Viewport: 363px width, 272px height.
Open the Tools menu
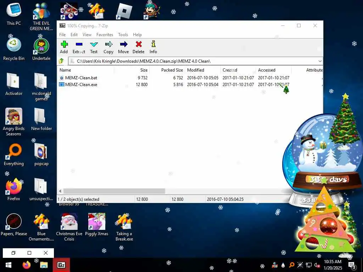click(123, 35)
